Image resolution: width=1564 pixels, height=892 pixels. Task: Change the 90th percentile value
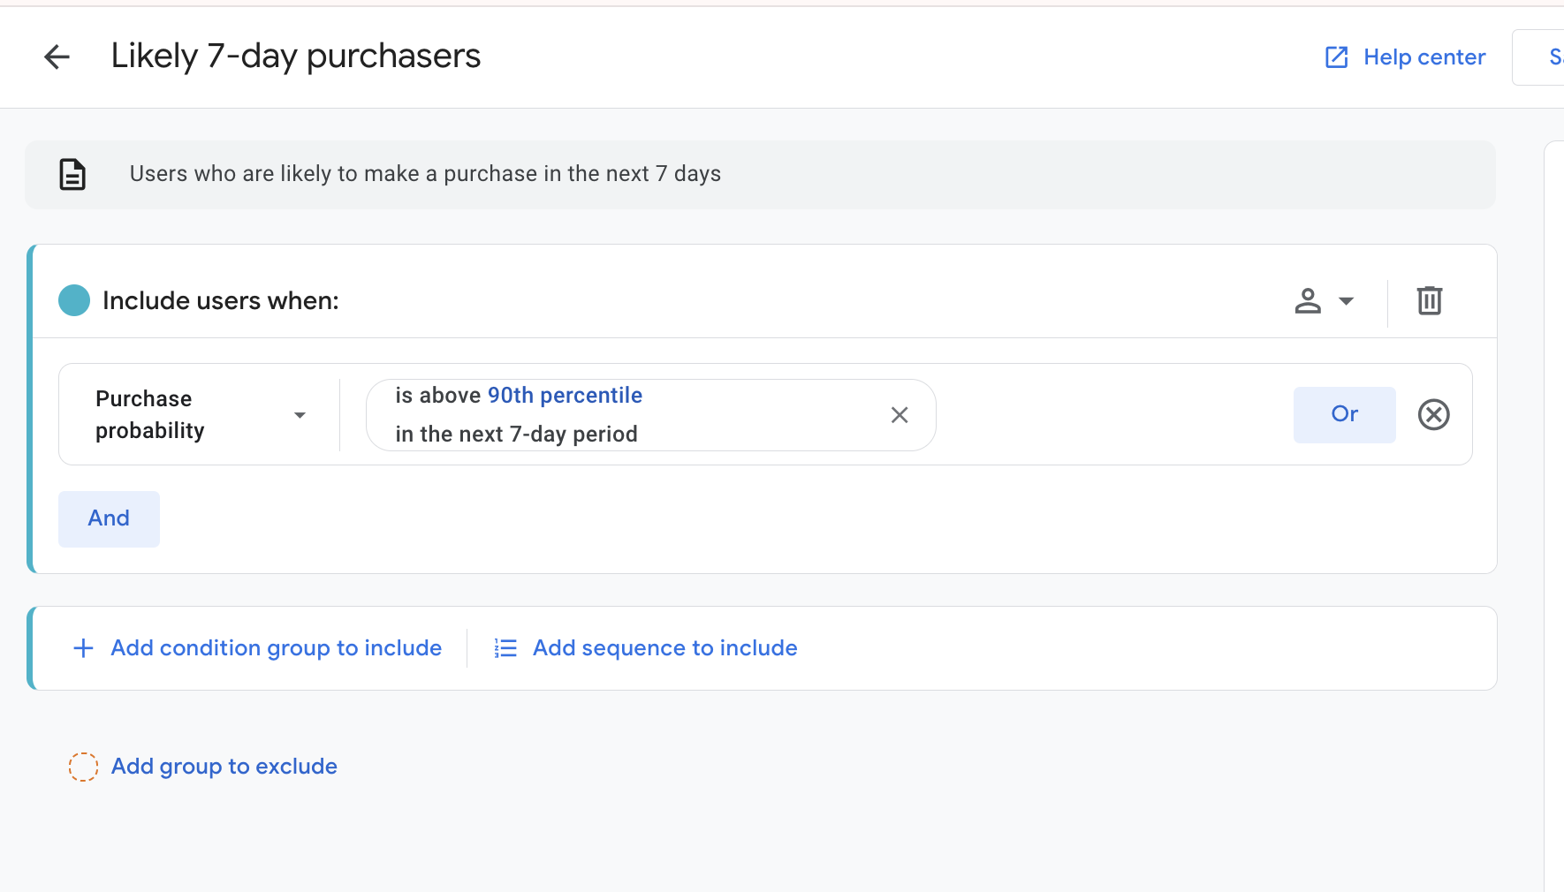[x=565, y=396]
